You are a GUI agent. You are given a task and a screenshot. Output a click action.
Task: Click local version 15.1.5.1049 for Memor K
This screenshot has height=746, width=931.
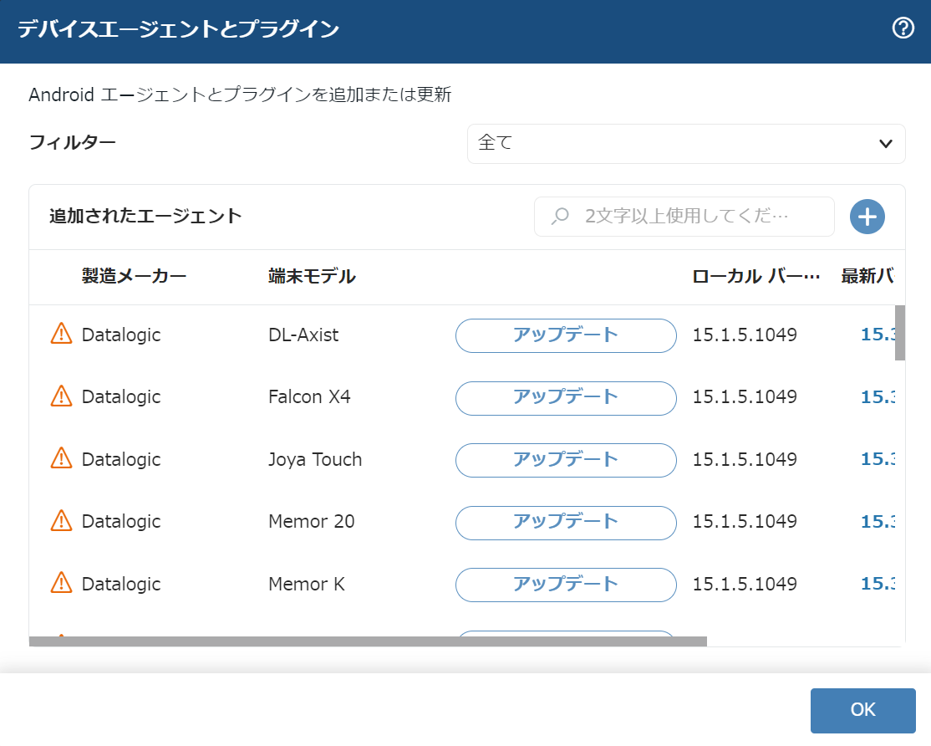(x=745, y=584)
